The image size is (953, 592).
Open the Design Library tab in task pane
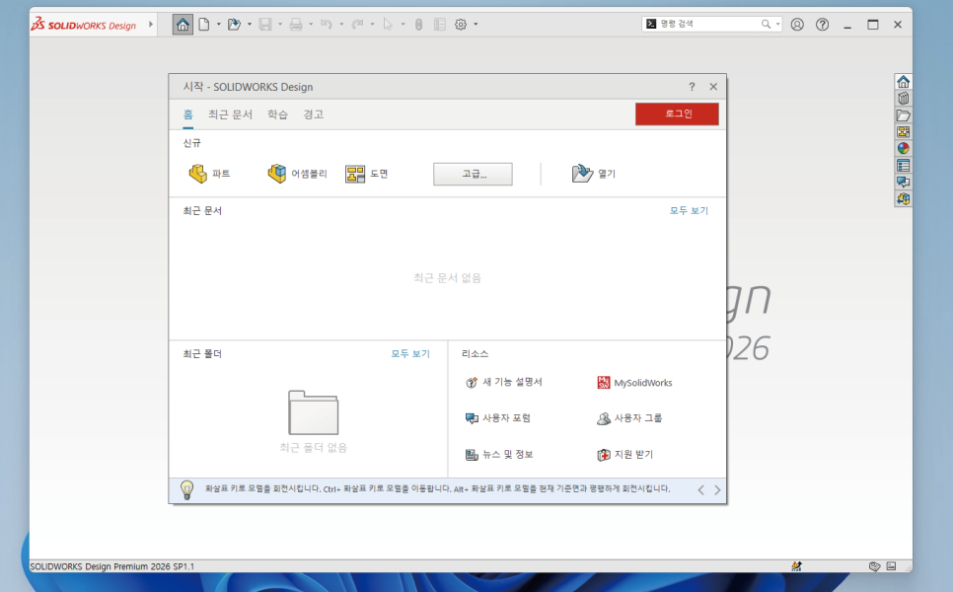(x=903, y=99)
